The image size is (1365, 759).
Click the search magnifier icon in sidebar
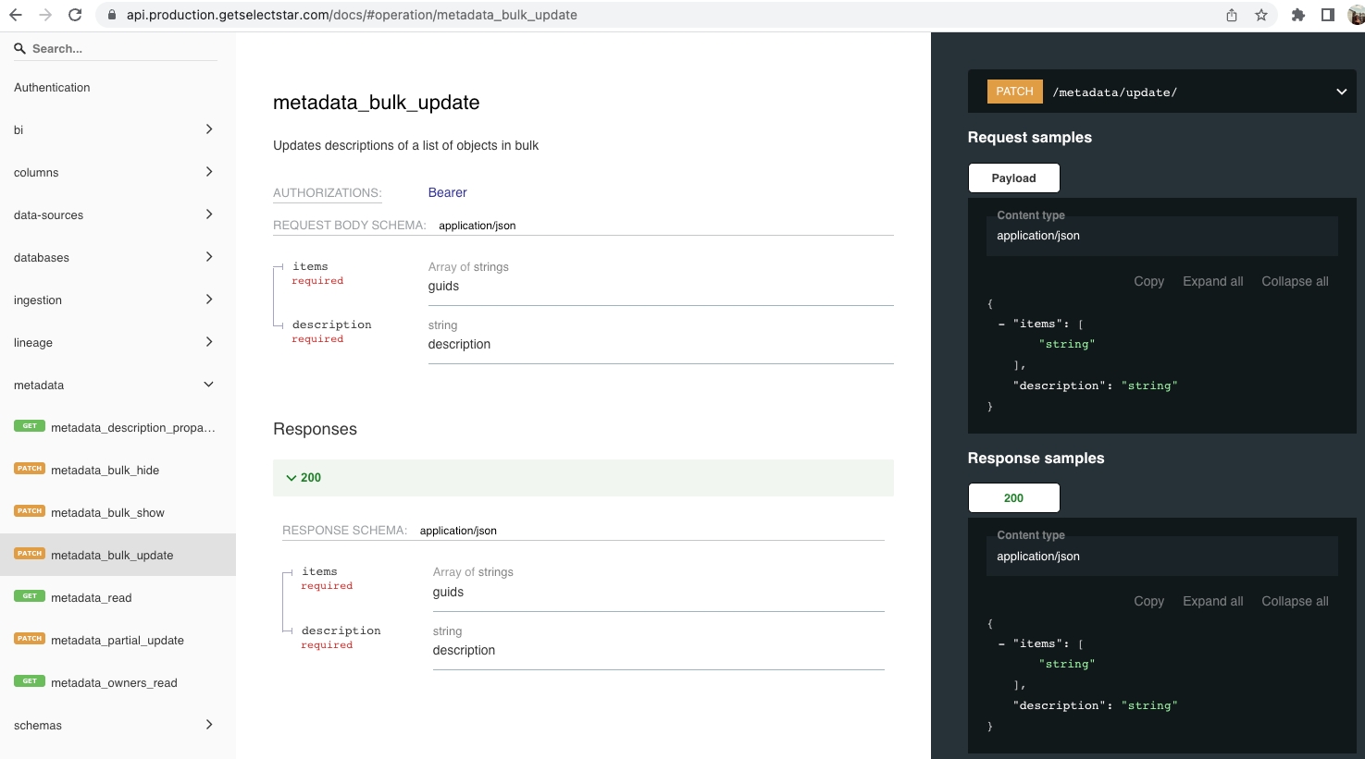click(x=19, y=49)
